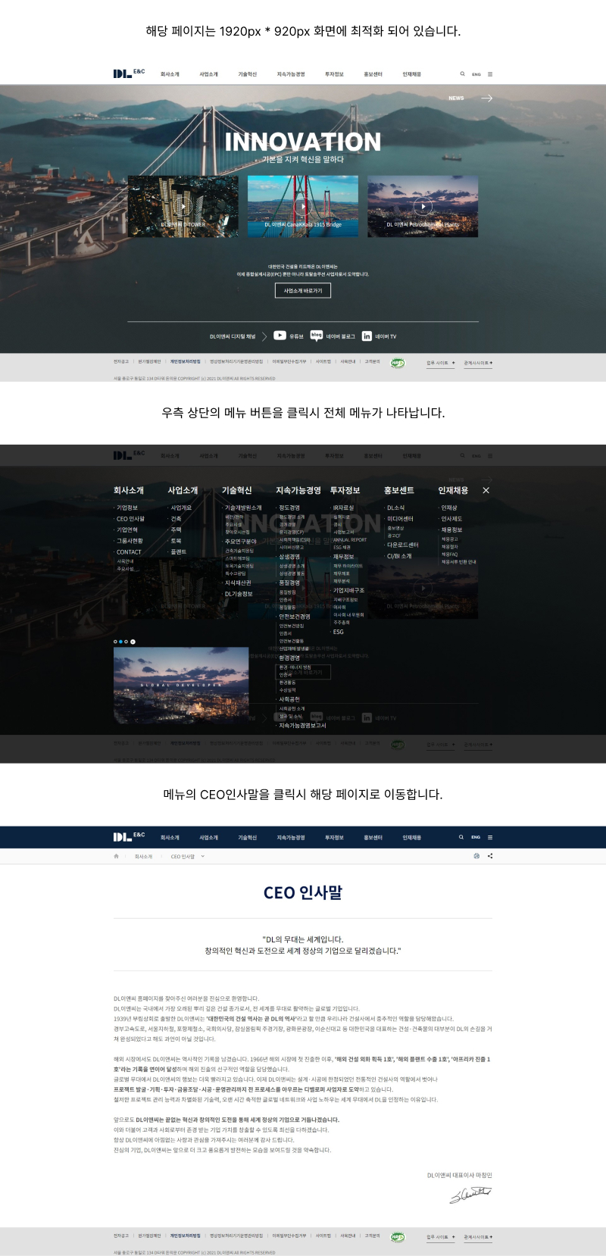
Task: Click the 'in' icon beside 네이버 TV
Action: 367,336
